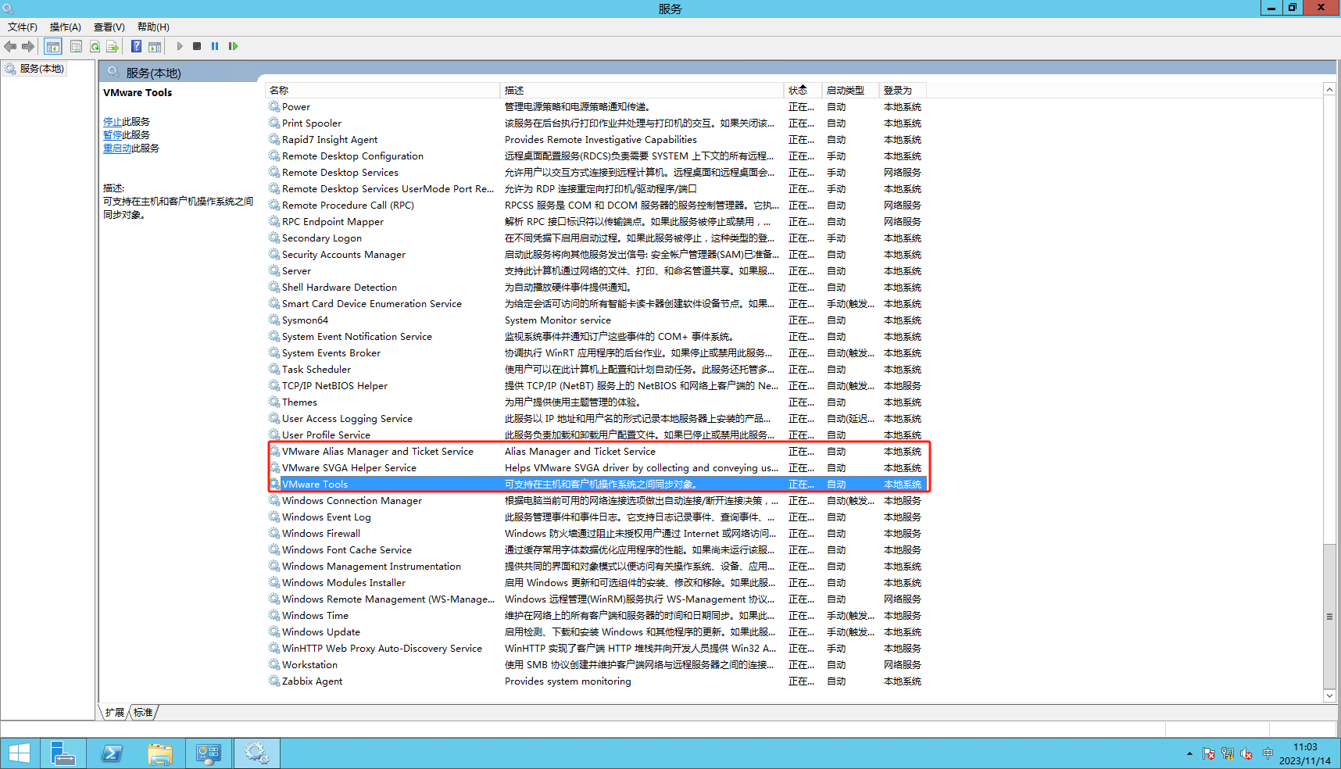Open PowerShell from the taskbar
Image resolution: width=1341 pixels, height=769 pixels.
112,753
